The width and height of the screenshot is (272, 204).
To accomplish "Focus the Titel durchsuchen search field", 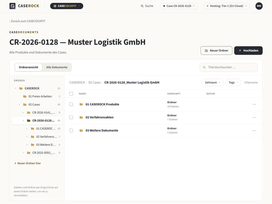I will point(229,67).
